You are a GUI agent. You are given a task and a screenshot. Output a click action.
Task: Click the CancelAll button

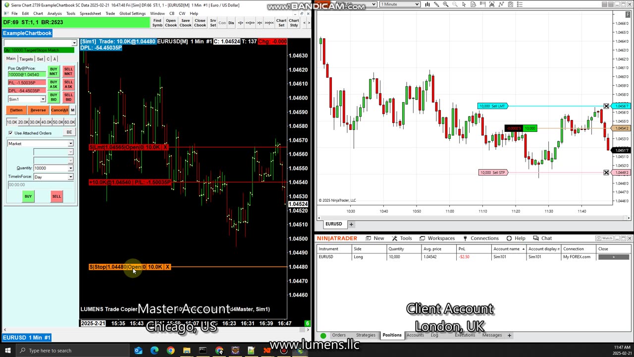pos(59,110)
